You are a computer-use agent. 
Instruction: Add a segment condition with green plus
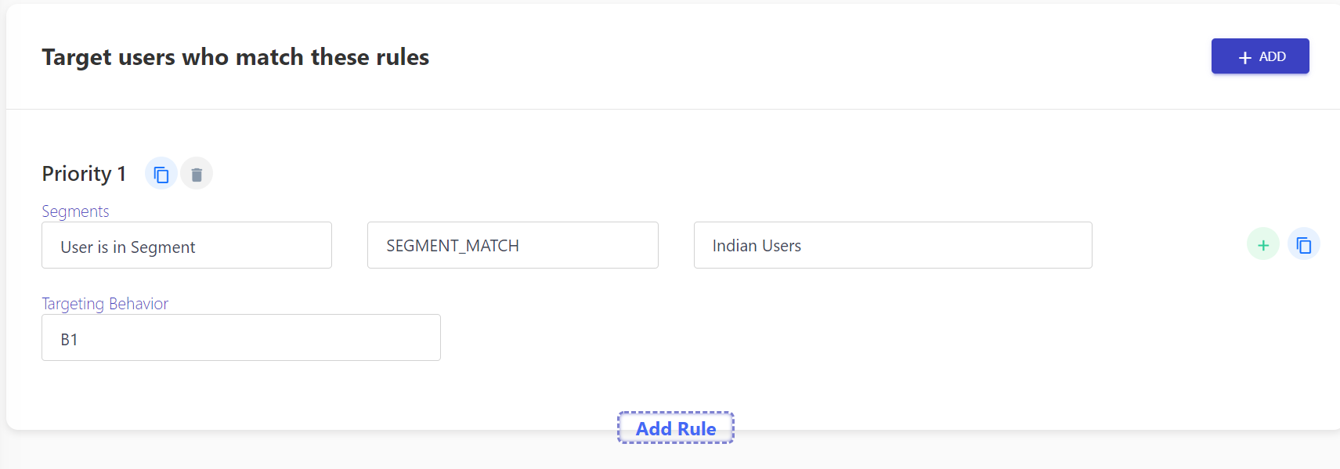click(1262, 244)
